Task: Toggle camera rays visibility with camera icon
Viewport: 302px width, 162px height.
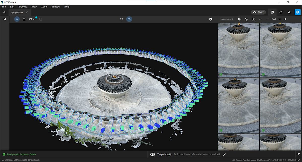Action: pyautogui.click(x=30, y=19)
